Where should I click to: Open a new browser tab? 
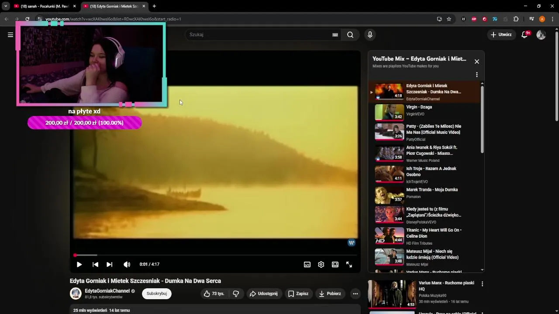(154, 6)
